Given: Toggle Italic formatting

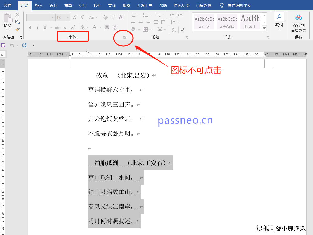Looking at the screenshot, I should [37, 27].
